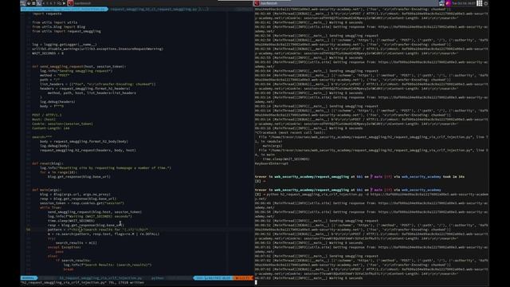Viewport: 510px width, 287px height.
Task: Select Traceback (most recent call last) line
Action: point(290,132)
